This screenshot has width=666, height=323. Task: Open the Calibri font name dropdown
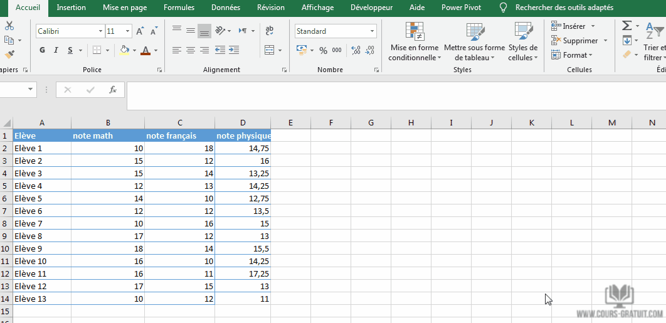tap(101, 31)
